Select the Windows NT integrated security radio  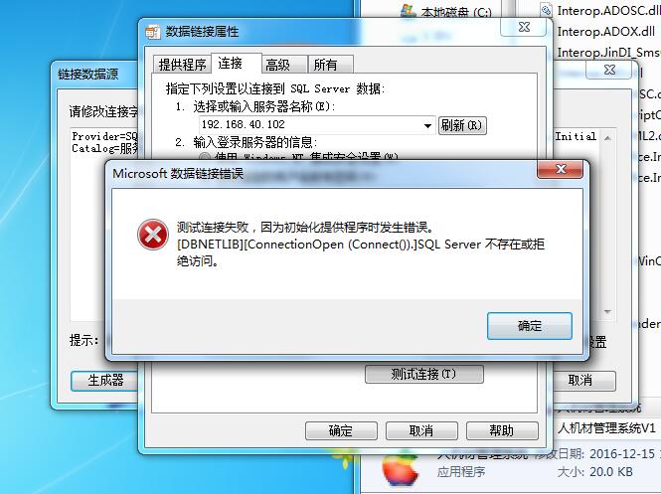[x=205, y=158]
